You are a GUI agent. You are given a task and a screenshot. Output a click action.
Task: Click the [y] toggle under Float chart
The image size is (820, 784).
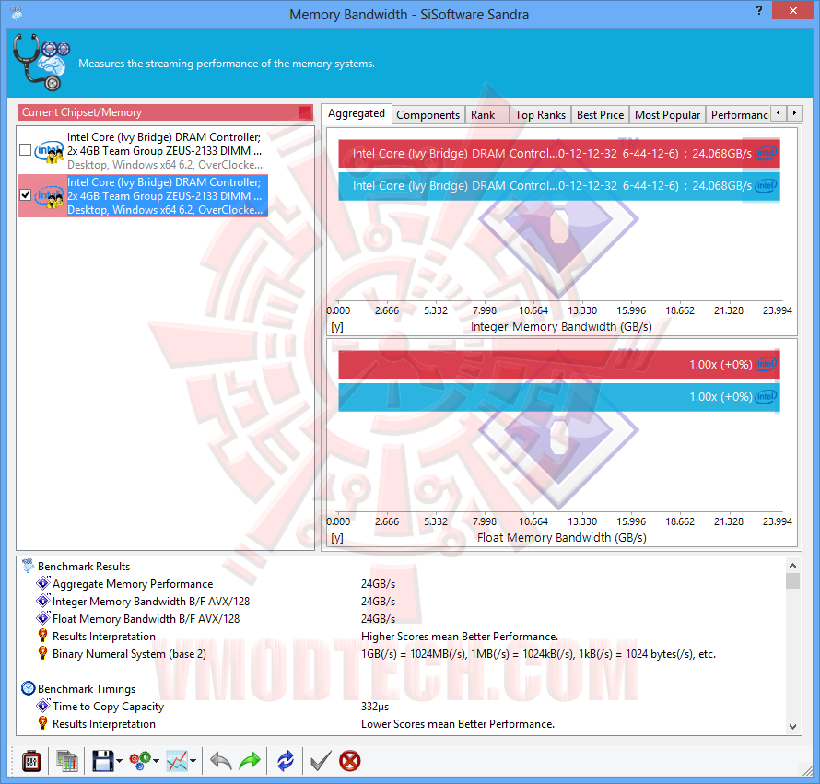[x=337, y=538]
